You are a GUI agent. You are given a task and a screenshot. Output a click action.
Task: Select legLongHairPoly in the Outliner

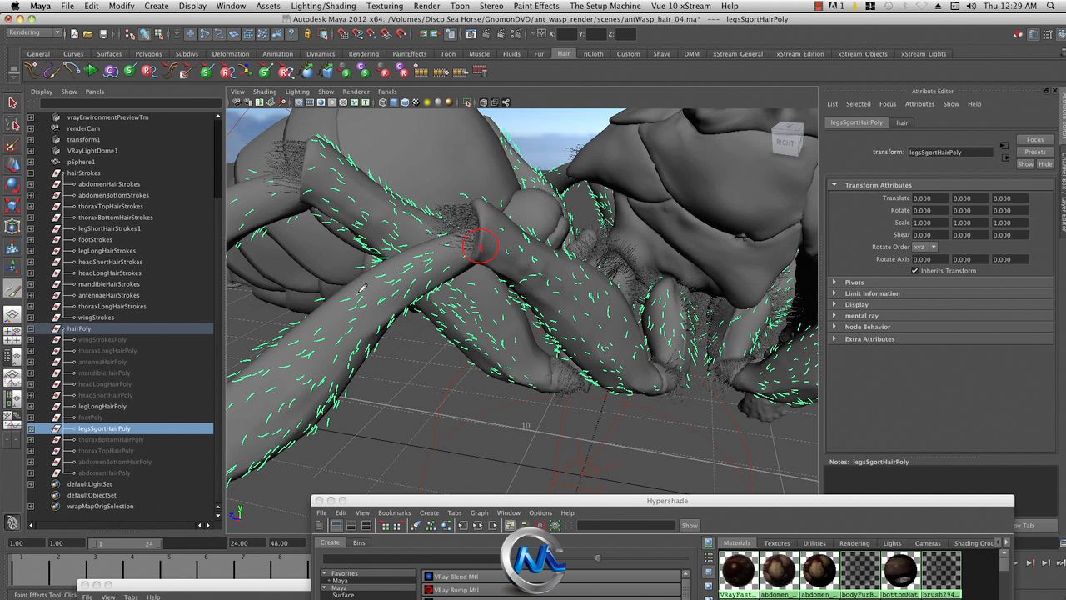pyautogui.click(x=102, y=407)
